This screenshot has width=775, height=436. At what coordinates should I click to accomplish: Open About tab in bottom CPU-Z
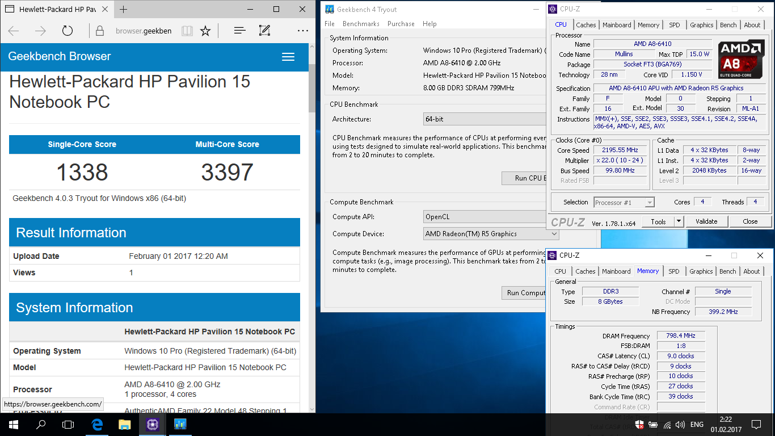click(752, 271)
